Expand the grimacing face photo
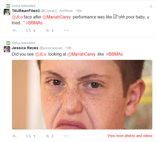Screen dimensions: 156x142 pos(82,95)
